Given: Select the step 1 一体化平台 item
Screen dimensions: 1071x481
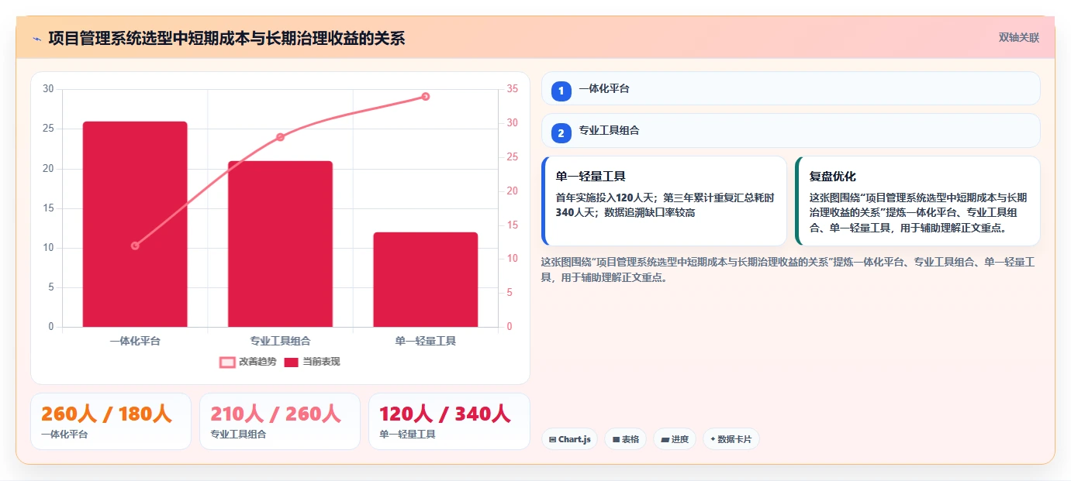Looking at the screenshot, I should (790, 88).
